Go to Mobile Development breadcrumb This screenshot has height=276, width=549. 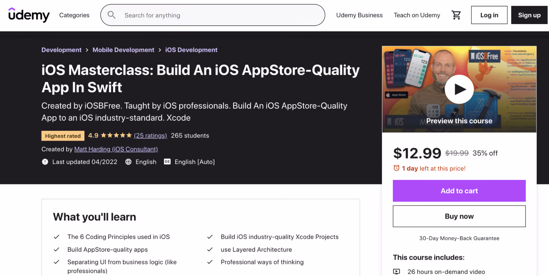point(123,50)
